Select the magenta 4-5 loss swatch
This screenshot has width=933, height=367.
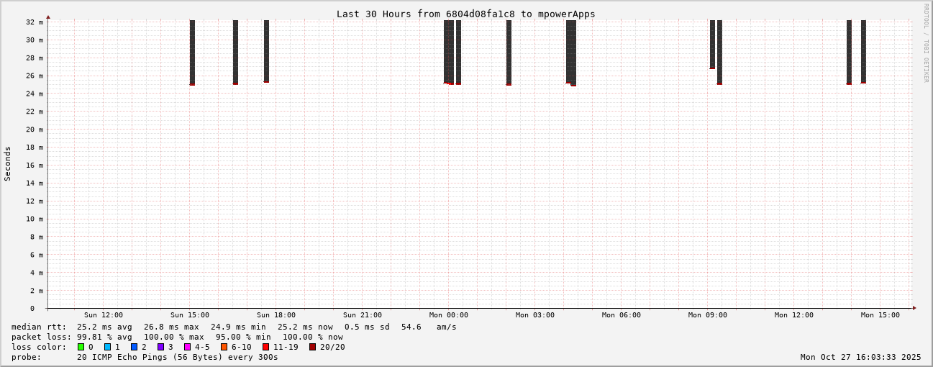coord(188,347)
